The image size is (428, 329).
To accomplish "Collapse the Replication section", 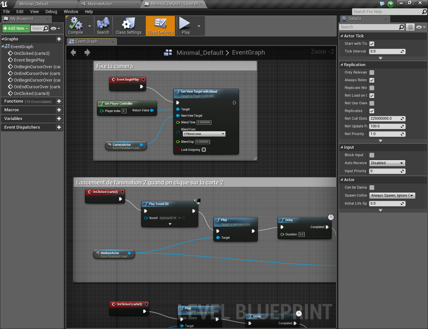I will click(x=341, y=65).
